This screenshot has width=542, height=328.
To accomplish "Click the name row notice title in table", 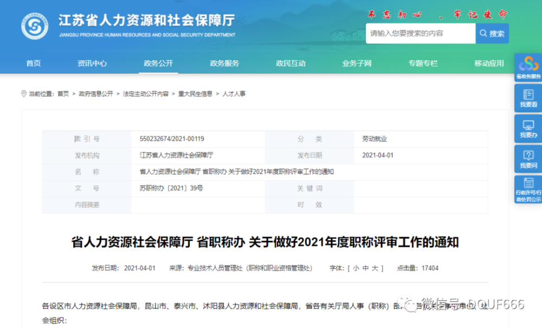I will click(236, 172).
